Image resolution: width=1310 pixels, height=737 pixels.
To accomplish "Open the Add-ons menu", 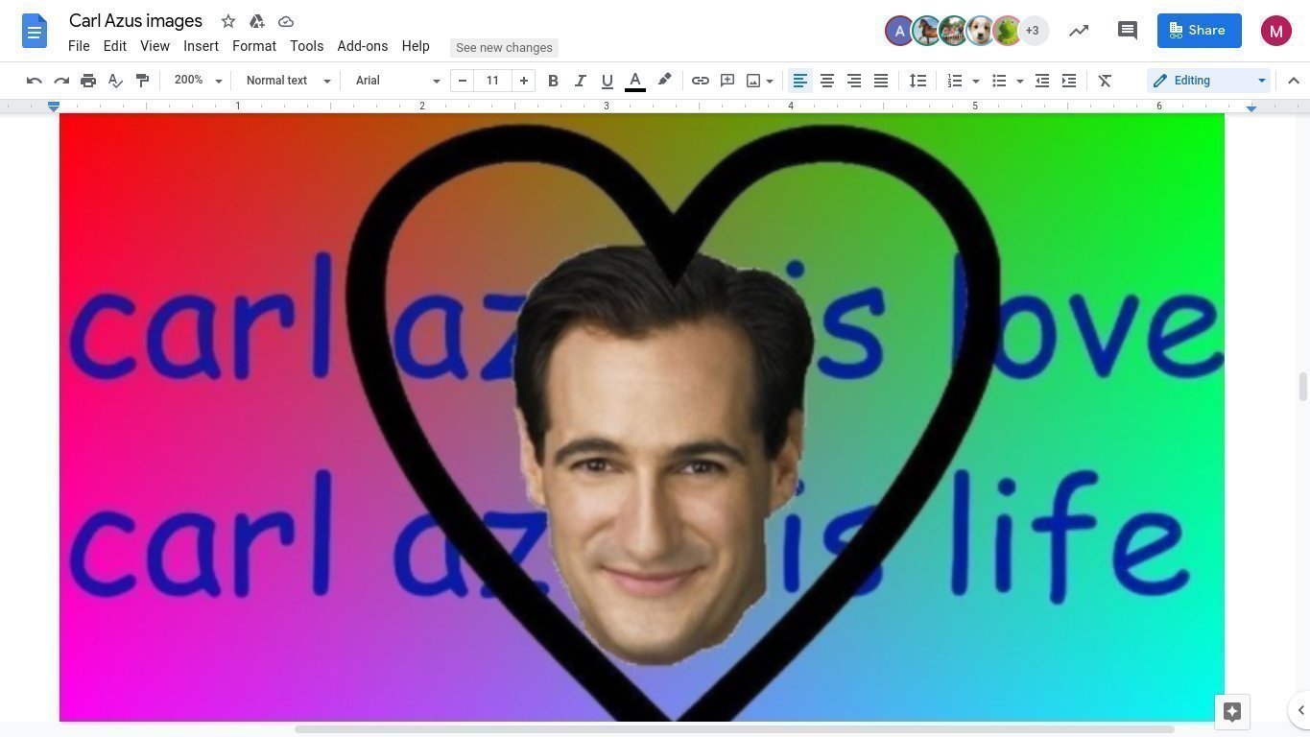I will pos(362,46).
